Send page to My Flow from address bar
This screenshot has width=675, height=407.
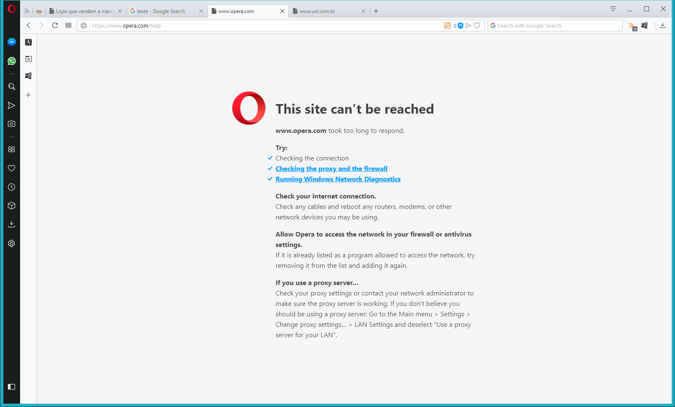[x=469, y=25]
